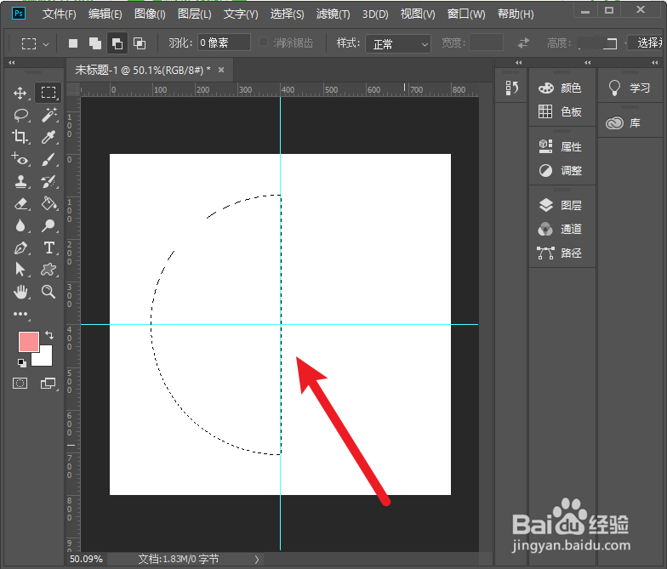Screen dimensions: 667x569
Task: Open the 3D(D) menu
Action: click(x=375, y=14)
